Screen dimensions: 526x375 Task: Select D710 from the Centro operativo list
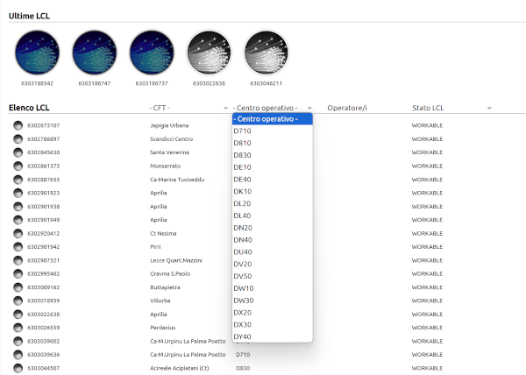click(243, 131)
